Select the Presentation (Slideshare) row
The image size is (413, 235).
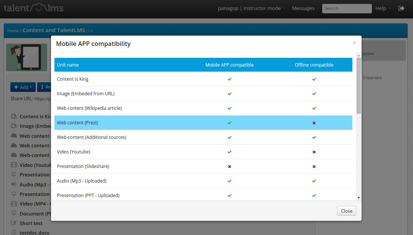(203, 166)
